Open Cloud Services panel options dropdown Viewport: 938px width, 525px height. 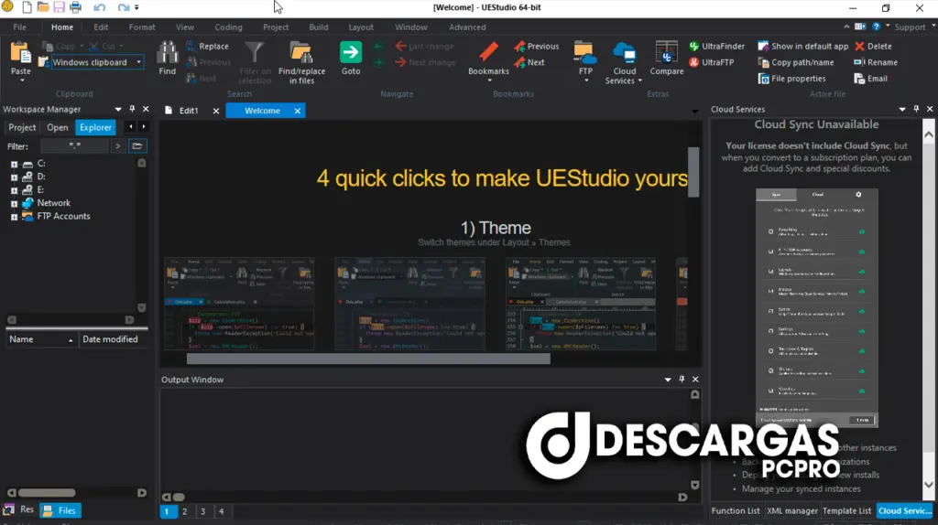click(x=902, y=110)
